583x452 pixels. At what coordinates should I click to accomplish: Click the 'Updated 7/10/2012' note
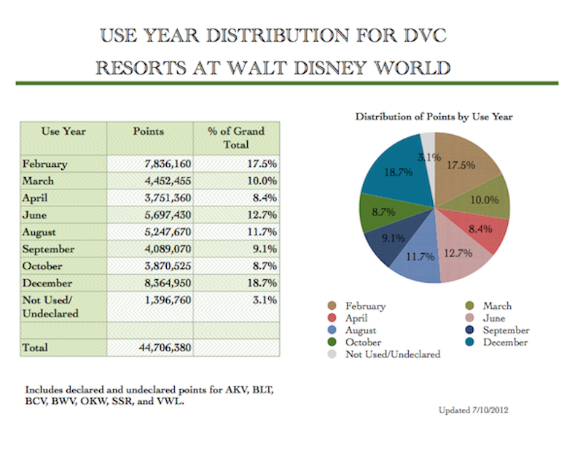coord(473,410)
